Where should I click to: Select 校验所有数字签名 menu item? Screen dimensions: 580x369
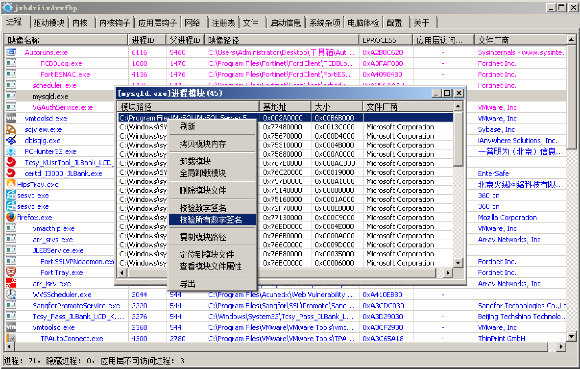click(x=212, y=220)
